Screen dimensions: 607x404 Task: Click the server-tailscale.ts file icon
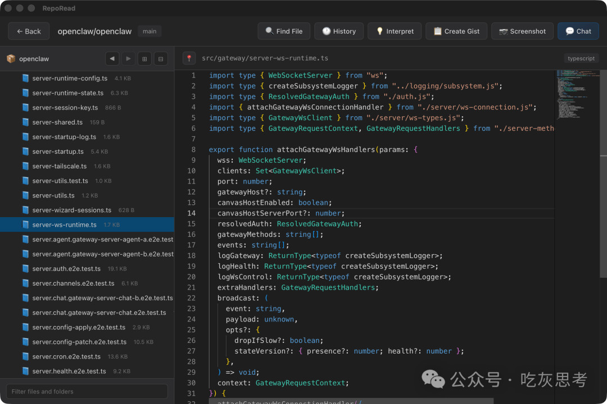click(25, 166)
